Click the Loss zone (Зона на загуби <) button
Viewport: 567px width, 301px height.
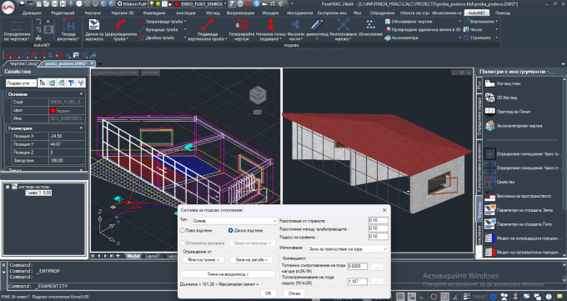[251, 260]
